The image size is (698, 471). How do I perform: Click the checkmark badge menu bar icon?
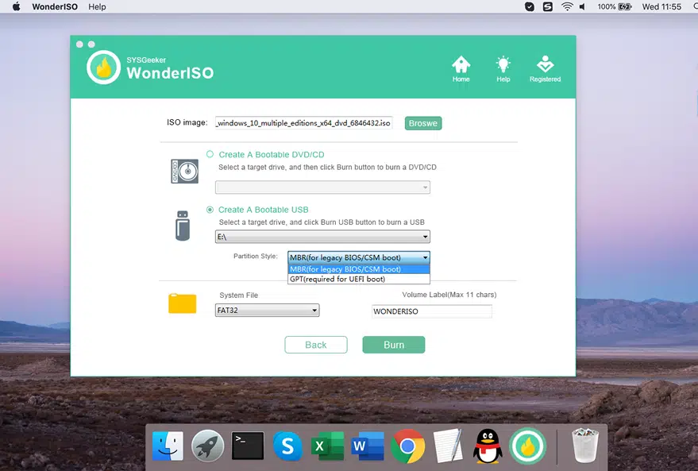pyautogui.click(x=530, y=6)
